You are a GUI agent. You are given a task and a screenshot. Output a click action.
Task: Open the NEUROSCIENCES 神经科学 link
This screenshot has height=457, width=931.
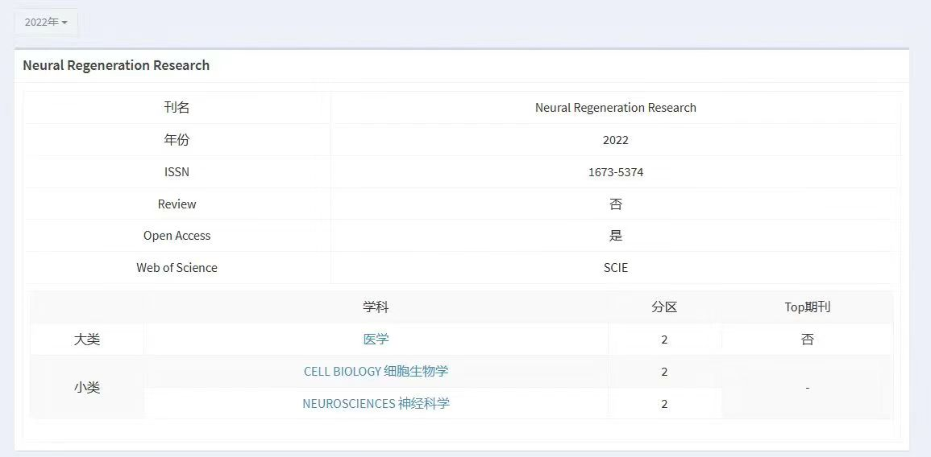pyautogui.click(x=376, y=404)
